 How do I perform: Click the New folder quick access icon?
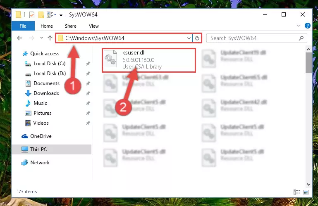tap(41, 15)
